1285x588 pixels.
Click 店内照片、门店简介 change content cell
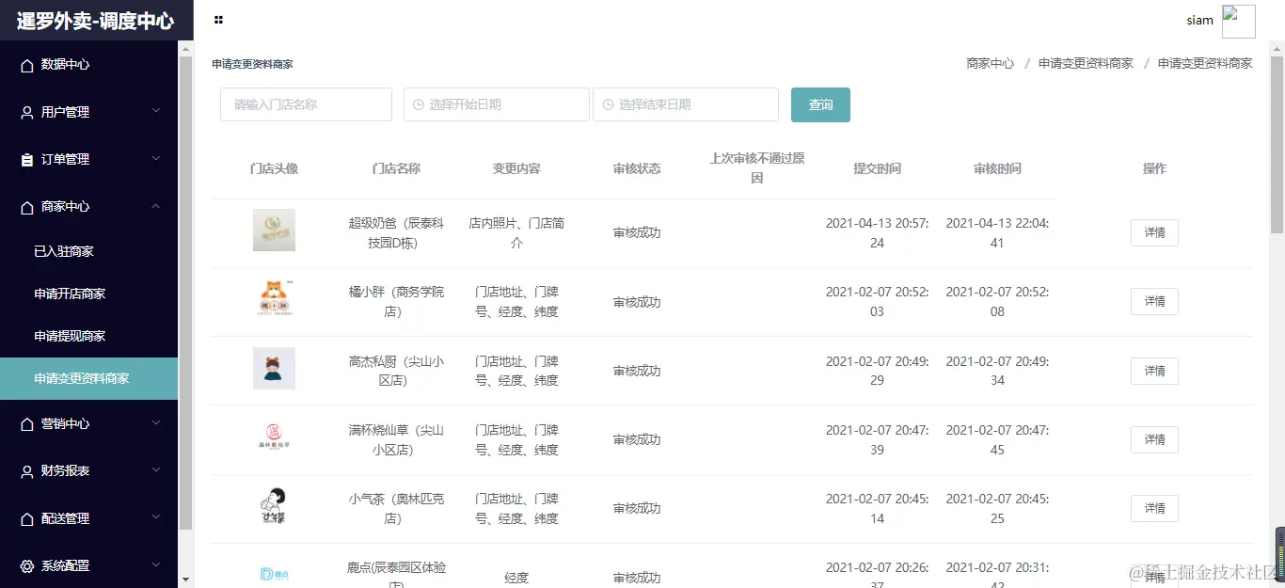516,233
